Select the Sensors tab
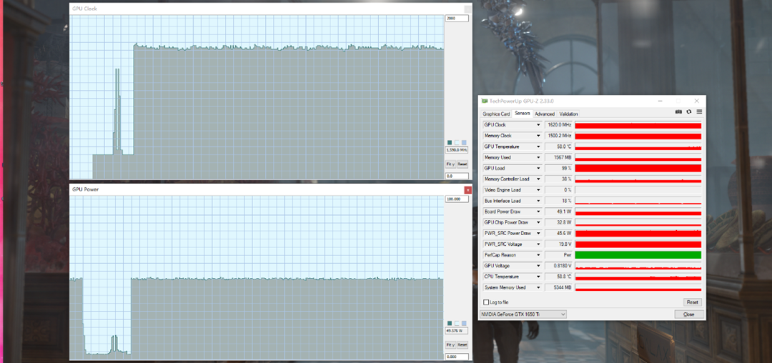Screen dimensions: 772x363 [523, 114]
